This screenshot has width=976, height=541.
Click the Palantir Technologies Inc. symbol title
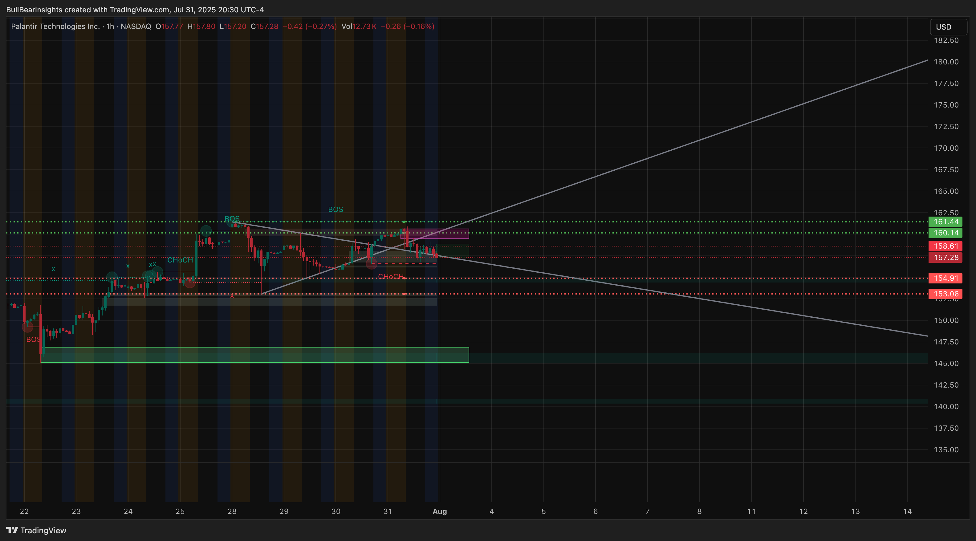55,26
